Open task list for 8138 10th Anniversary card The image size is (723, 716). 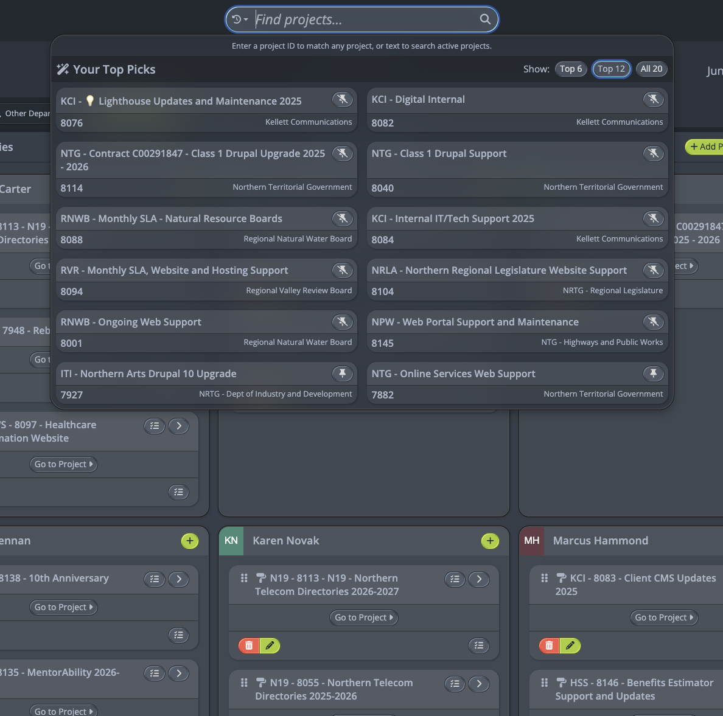coord(155,579)
